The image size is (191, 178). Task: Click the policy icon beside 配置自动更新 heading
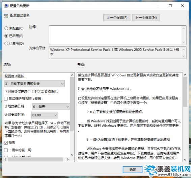(x=6, y=16)
